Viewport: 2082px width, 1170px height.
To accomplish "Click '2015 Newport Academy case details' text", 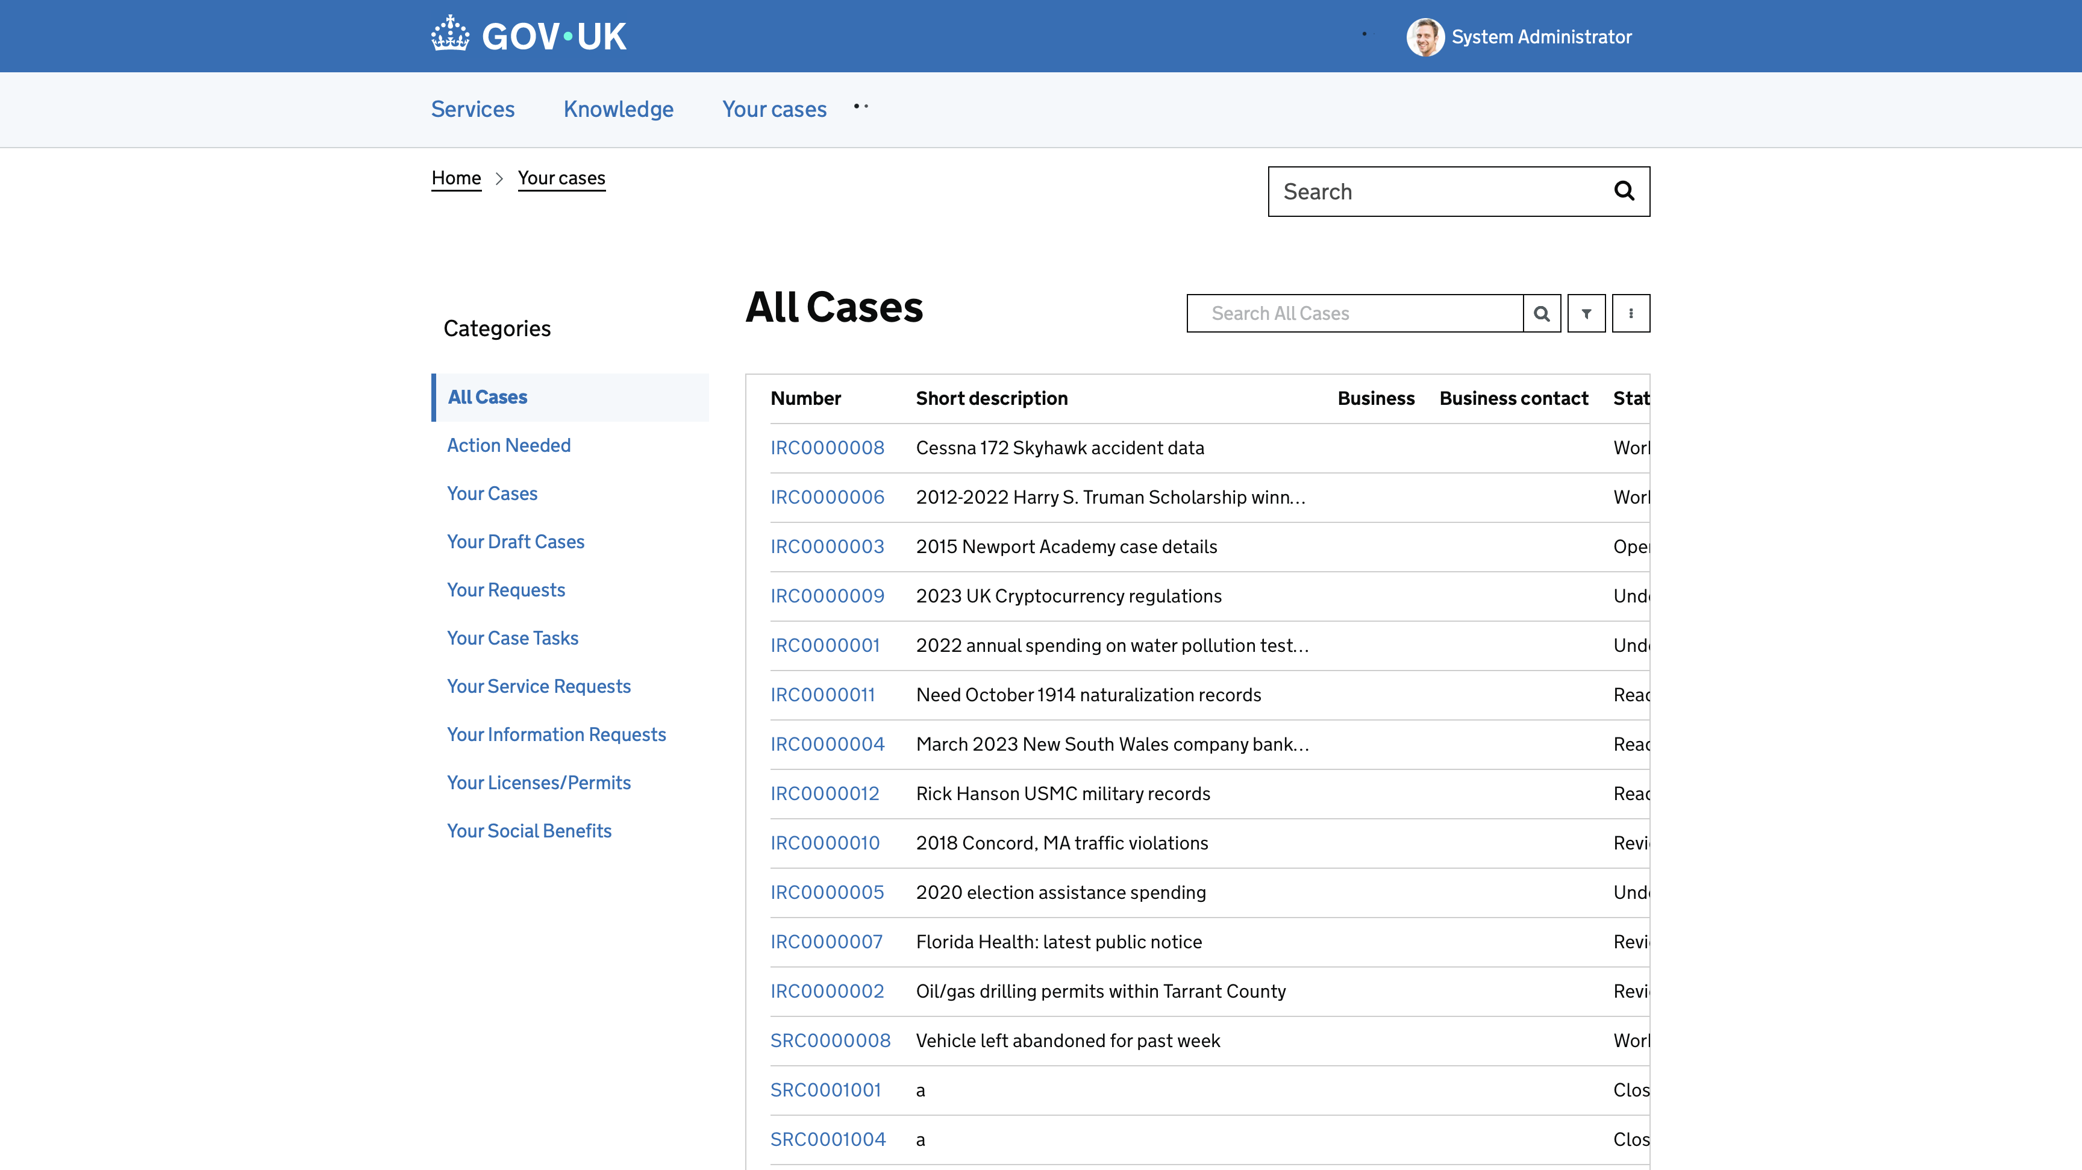I will 1066,547.
